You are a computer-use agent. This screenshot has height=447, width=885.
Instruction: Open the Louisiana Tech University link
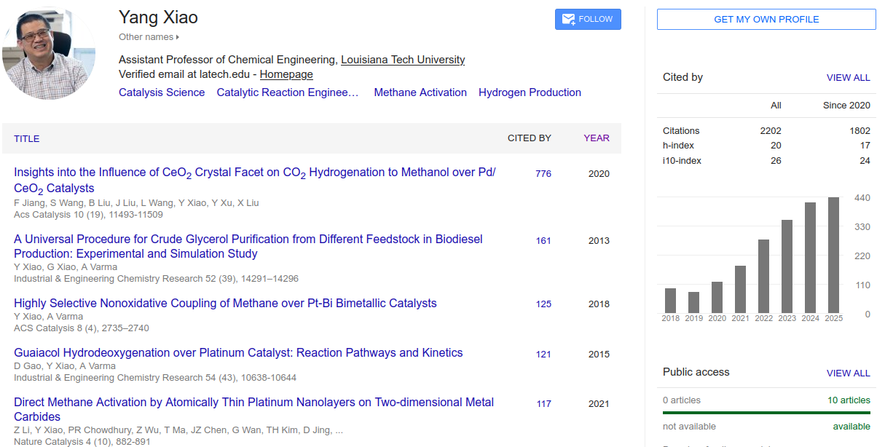tap(403, 60)
